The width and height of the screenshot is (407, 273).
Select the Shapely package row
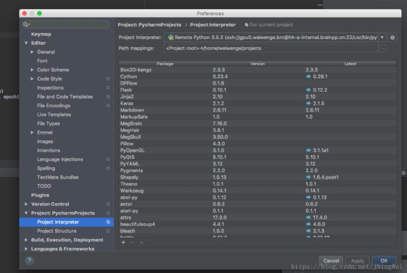257,177
